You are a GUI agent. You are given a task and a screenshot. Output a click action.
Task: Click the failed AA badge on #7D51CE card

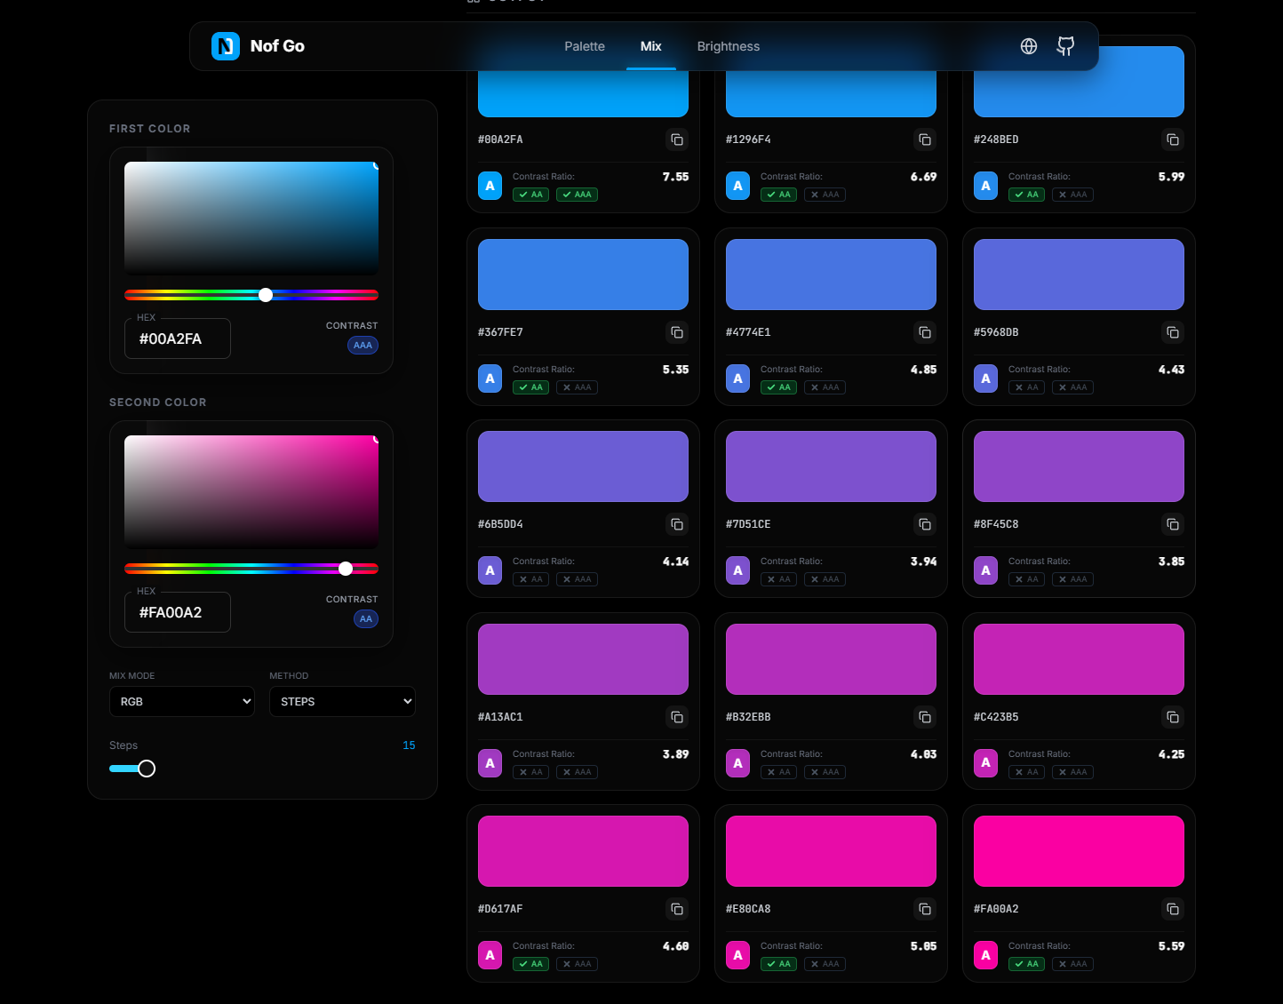point(778,578)
